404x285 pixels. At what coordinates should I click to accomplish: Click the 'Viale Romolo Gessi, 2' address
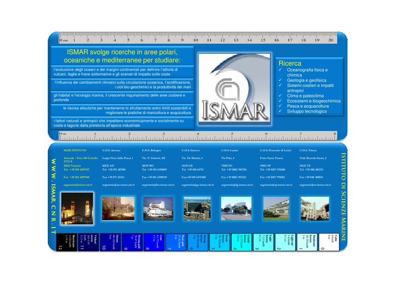(x=313, y=158)
